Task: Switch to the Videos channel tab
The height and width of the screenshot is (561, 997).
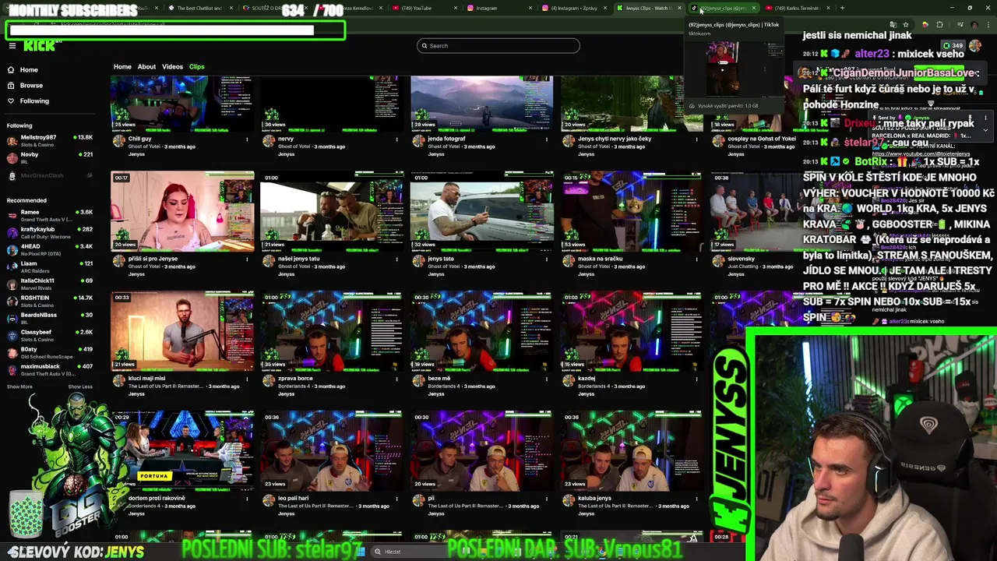Action: click(x=172, y=67)
